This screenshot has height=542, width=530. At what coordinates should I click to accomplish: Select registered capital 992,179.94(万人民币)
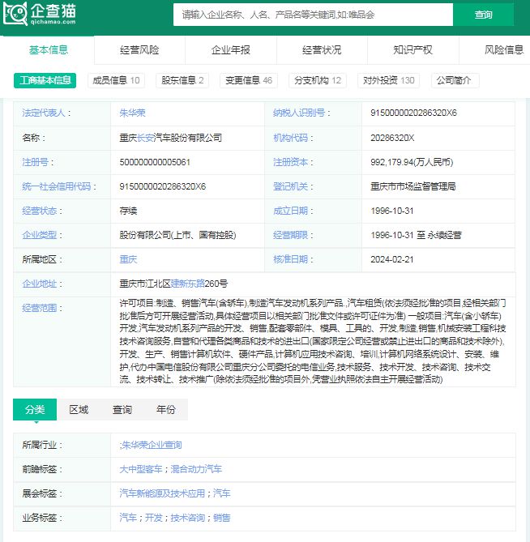pyautogui.click(x=412, y=162)
